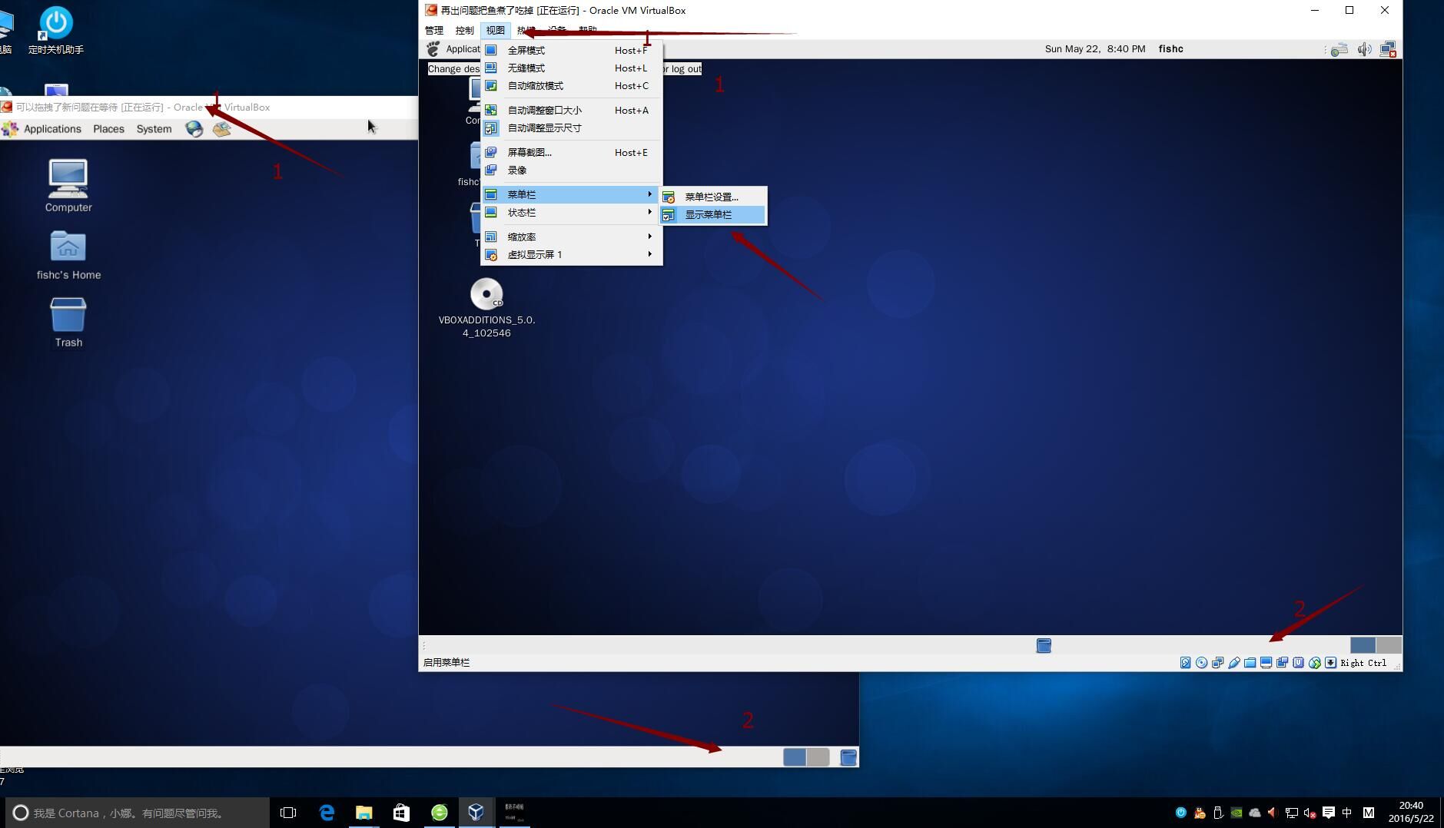Screen dimensions: 1444x828
Task: Expand the 虚拟显示屏 1 submenu
Action: click(572, 254)
